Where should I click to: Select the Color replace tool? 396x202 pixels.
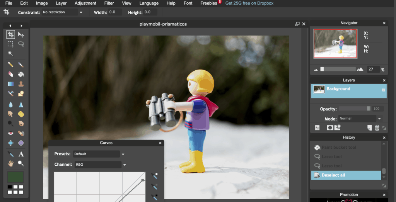10,93
